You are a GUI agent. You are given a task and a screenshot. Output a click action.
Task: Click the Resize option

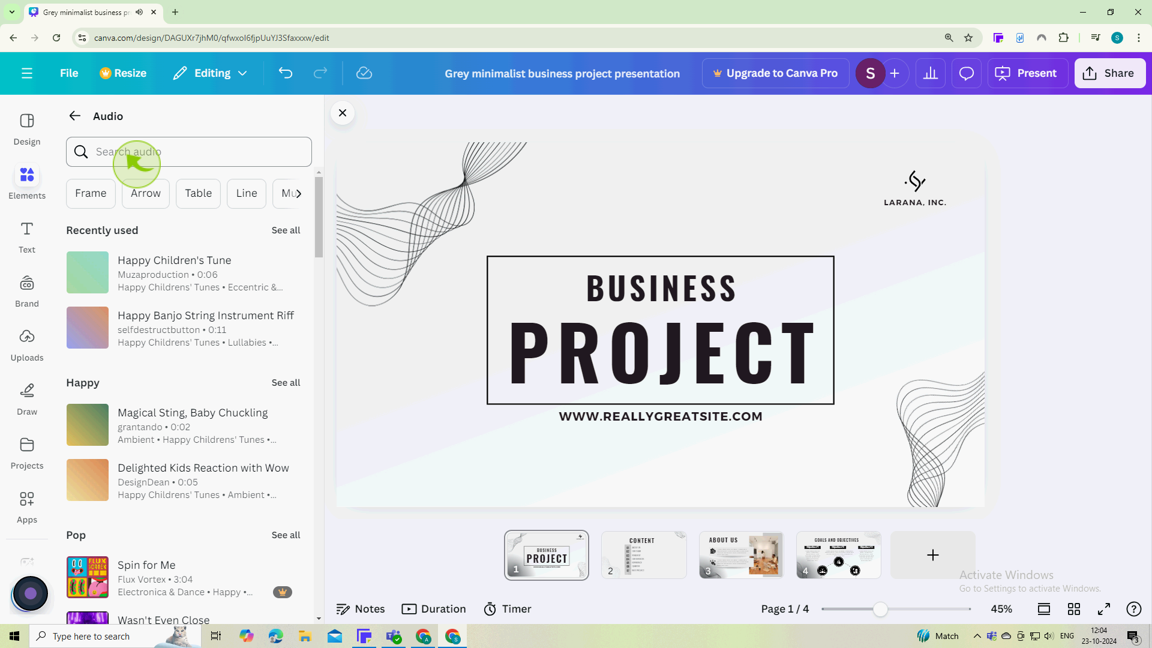pyautogui.click(x=123, y=73)
